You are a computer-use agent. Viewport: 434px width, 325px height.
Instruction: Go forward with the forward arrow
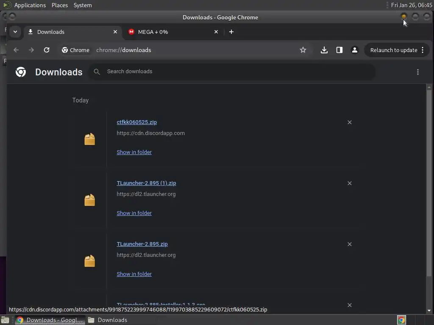tap(31, 50)
